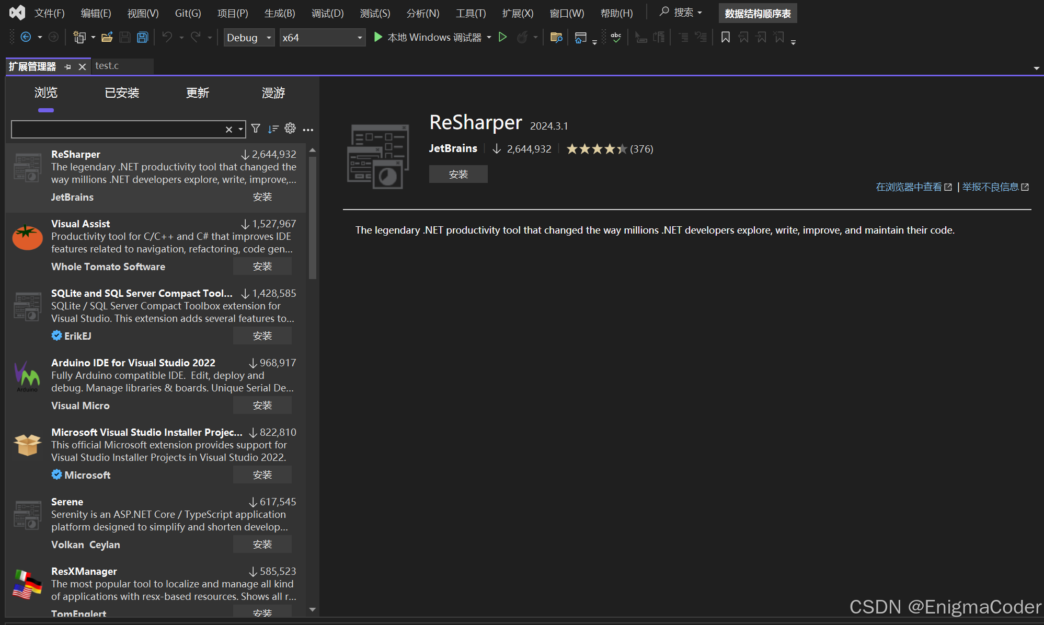The height and width of the screenshot is (625, 1044).
Task: Click the sort extensions icon
Action: point(273,129)
